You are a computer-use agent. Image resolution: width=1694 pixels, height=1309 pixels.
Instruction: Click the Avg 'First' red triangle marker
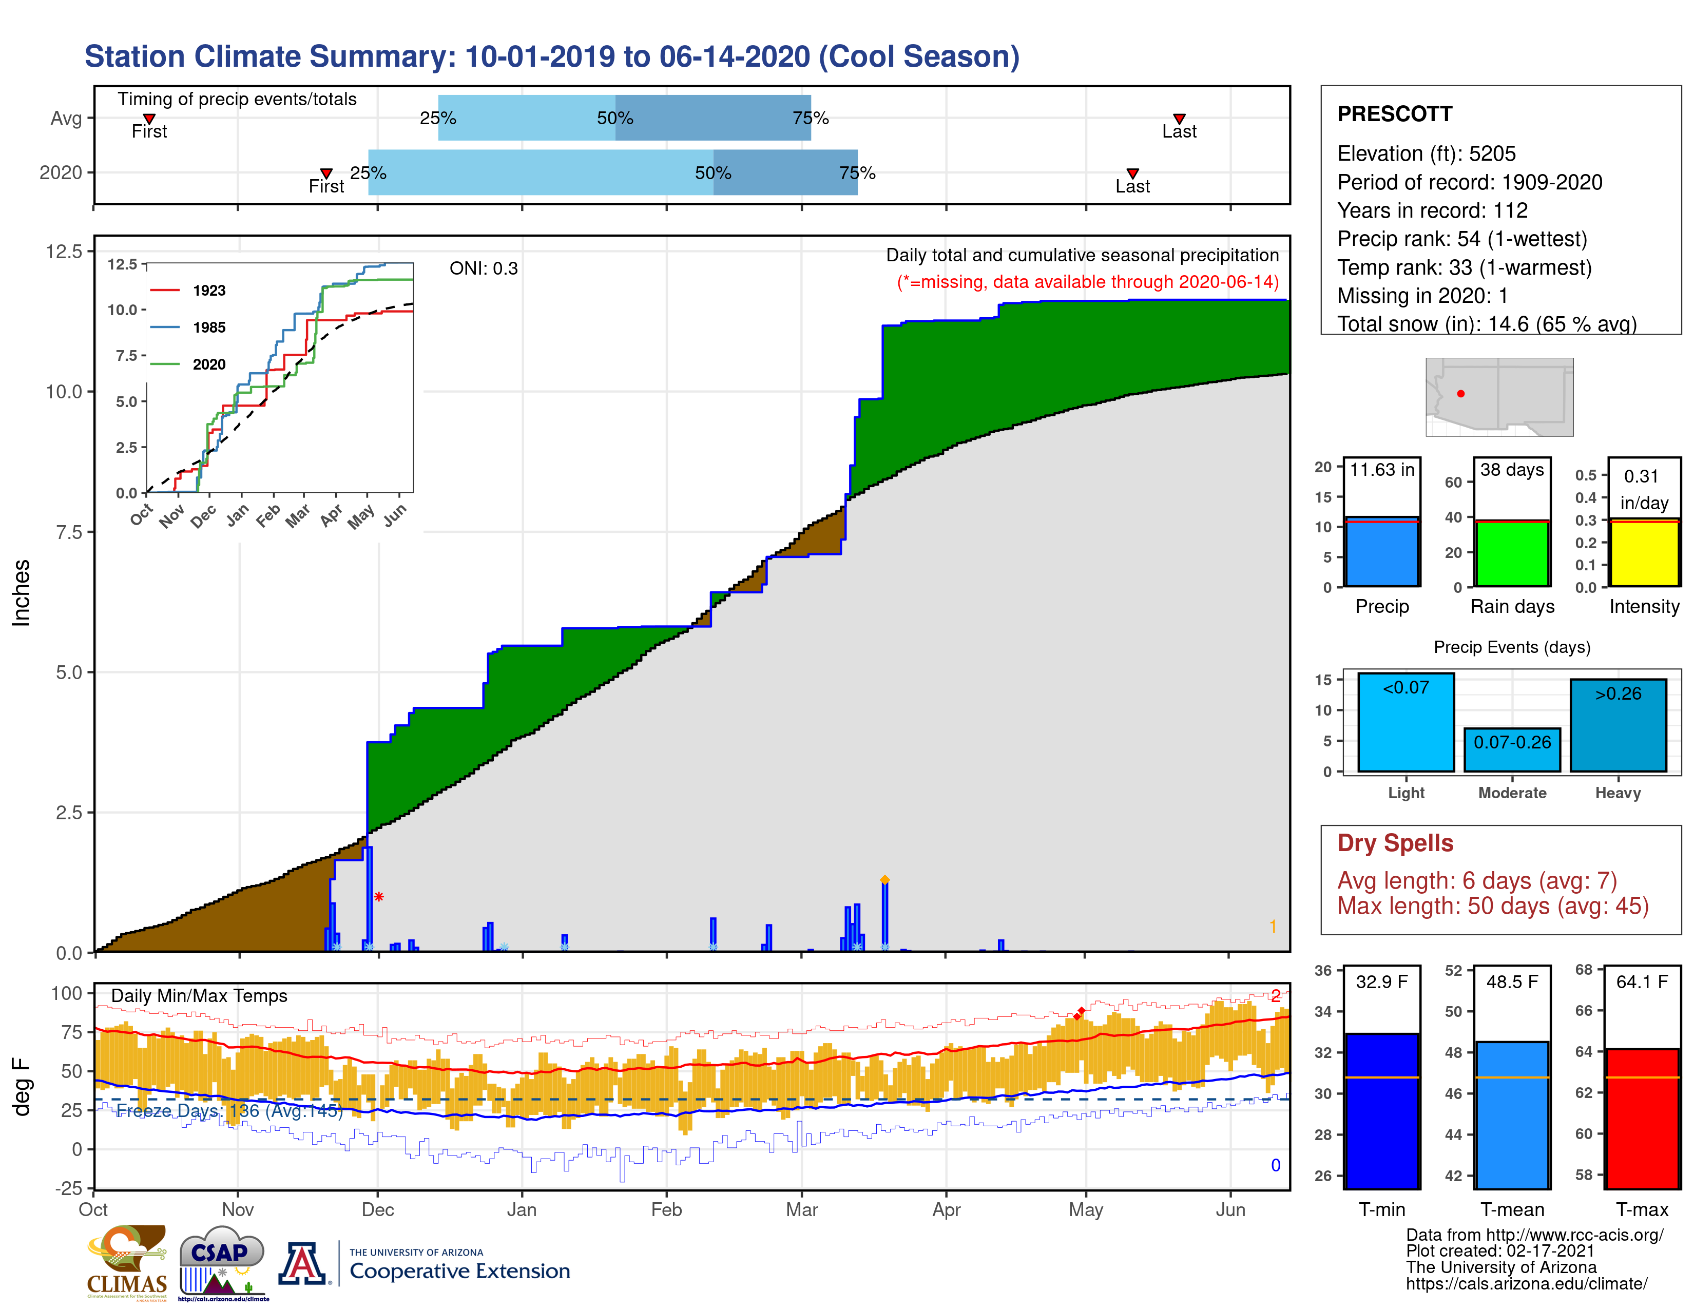(149, 119)
